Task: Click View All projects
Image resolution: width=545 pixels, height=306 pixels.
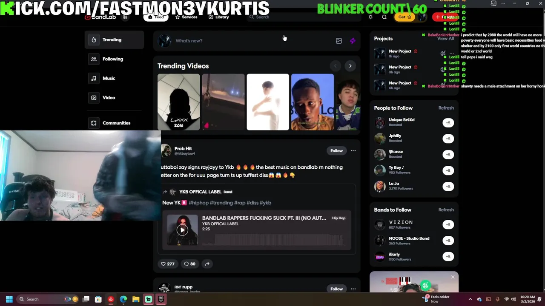Action: click(445, 39)
